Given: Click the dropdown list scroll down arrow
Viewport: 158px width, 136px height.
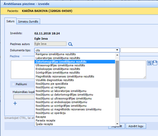Looking at the screenshot, I should coord(117,124).
